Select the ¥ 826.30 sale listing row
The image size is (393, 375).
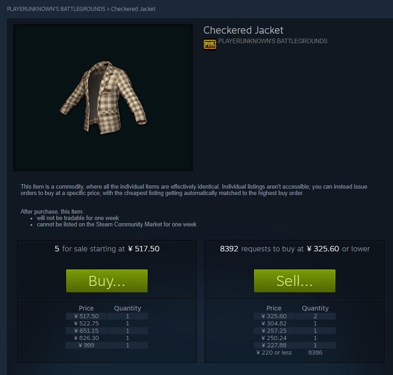[x=107, y=338]
